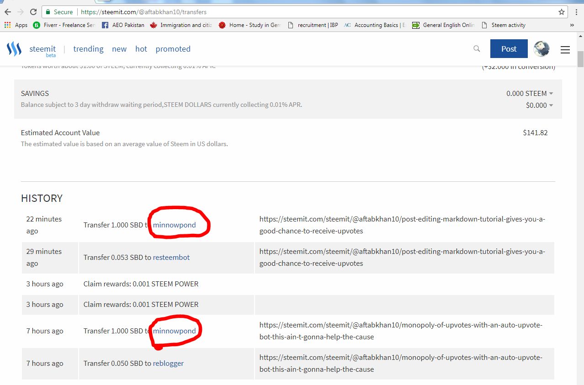Open the AEO Pakistan Facebook bookmark
This screenshot has width=584, height=385.
tap(123, 25)
